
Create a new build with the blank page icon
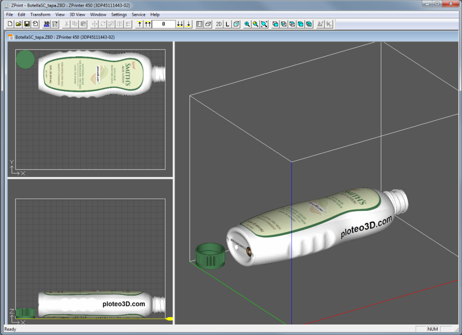(x=10, y=24)
